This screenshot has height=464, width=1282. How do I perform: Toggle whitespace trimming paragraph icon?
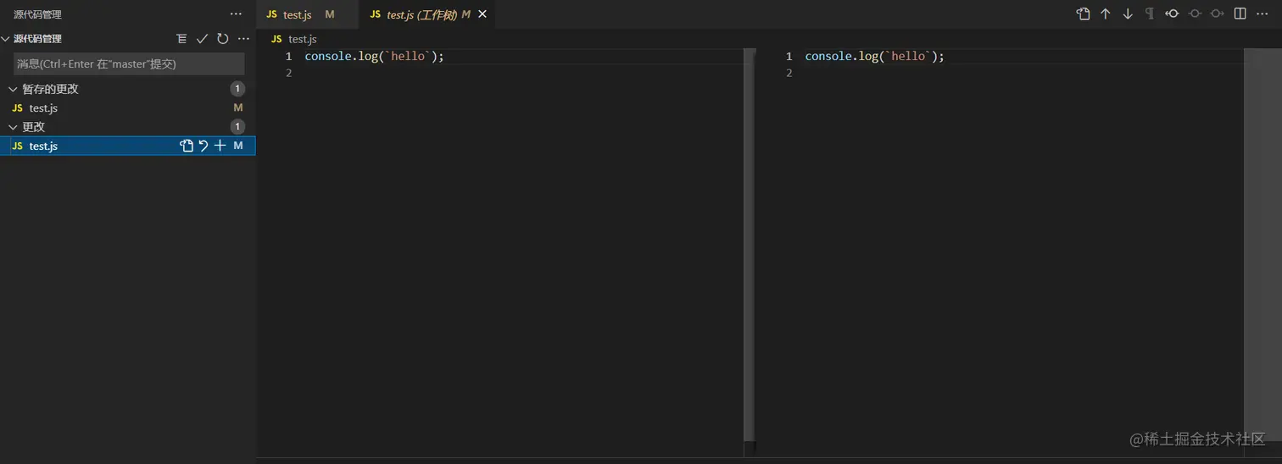(x=1150, y=14)
